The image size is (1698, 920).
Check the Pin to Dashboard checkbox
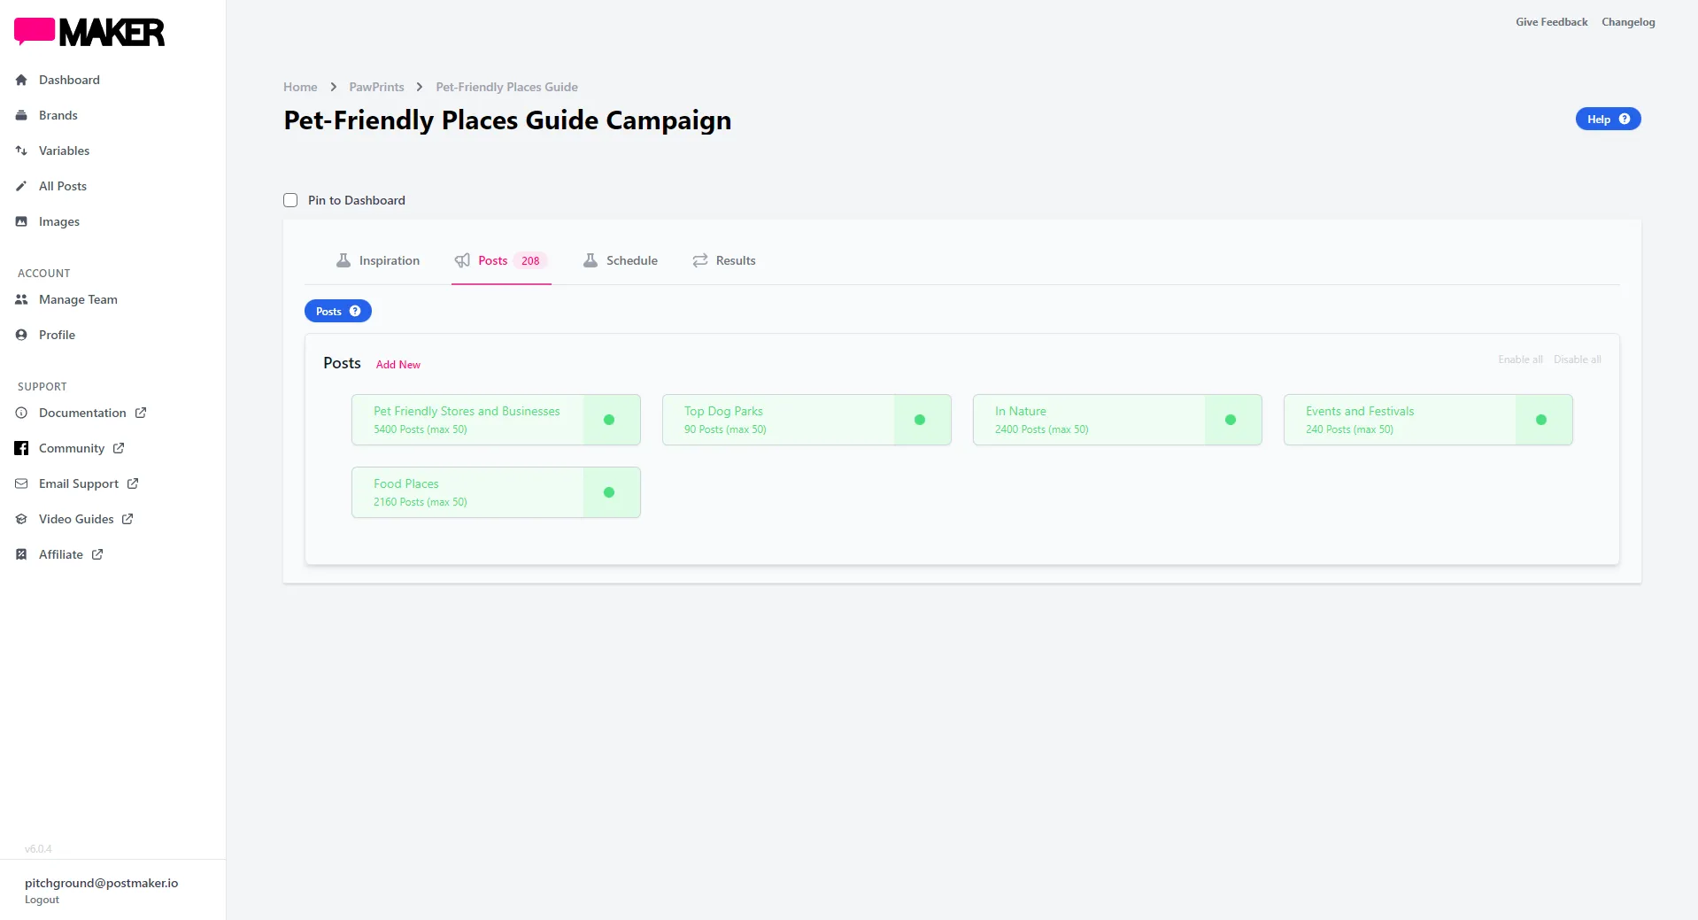[290, 200]
